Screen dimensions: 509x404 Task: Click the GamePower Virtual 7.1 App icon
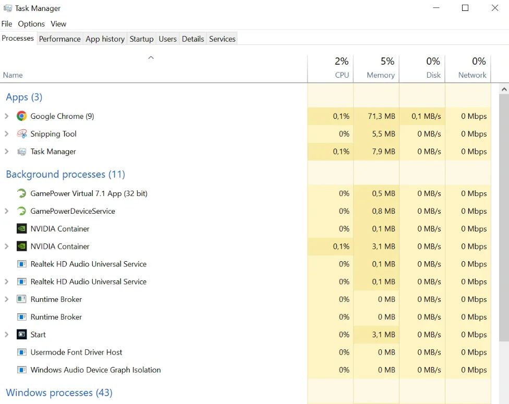pyautogui.click(x=21, y=193)
